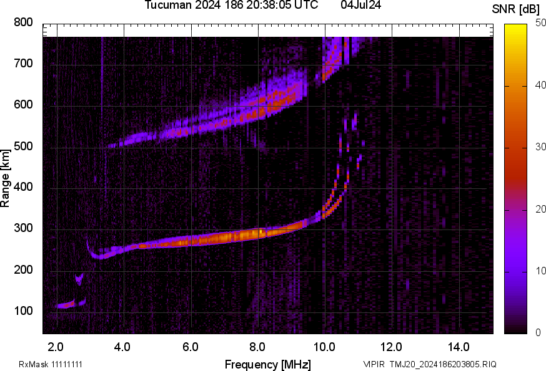The width and height of the screenshot is (546, 371).
Task: Click the "RxMask 11111111" footer text
Action: point(51,364)
